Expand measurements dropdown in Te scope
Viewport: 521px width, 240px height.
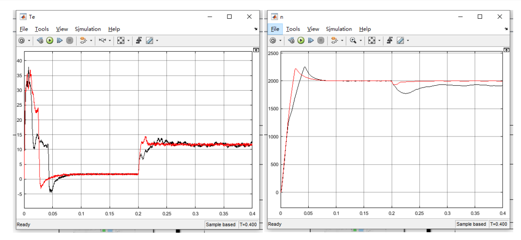157,41
